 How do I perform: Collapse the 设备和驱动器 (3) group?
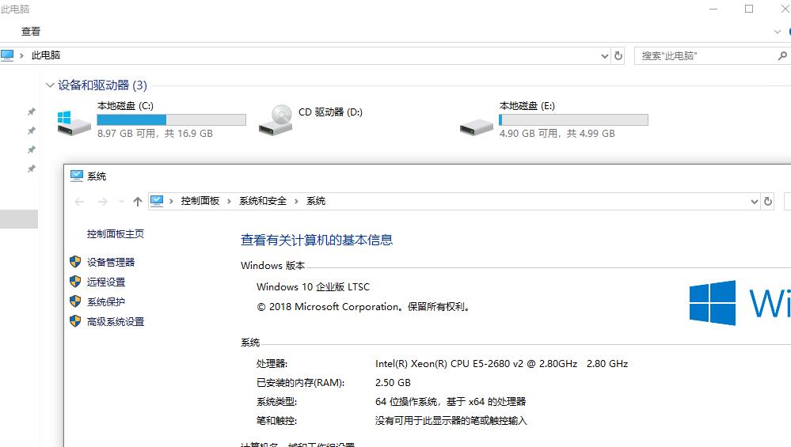point(49,85)
